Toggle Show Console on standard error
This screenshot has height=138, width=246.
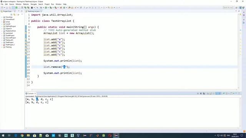click(219, 94)
